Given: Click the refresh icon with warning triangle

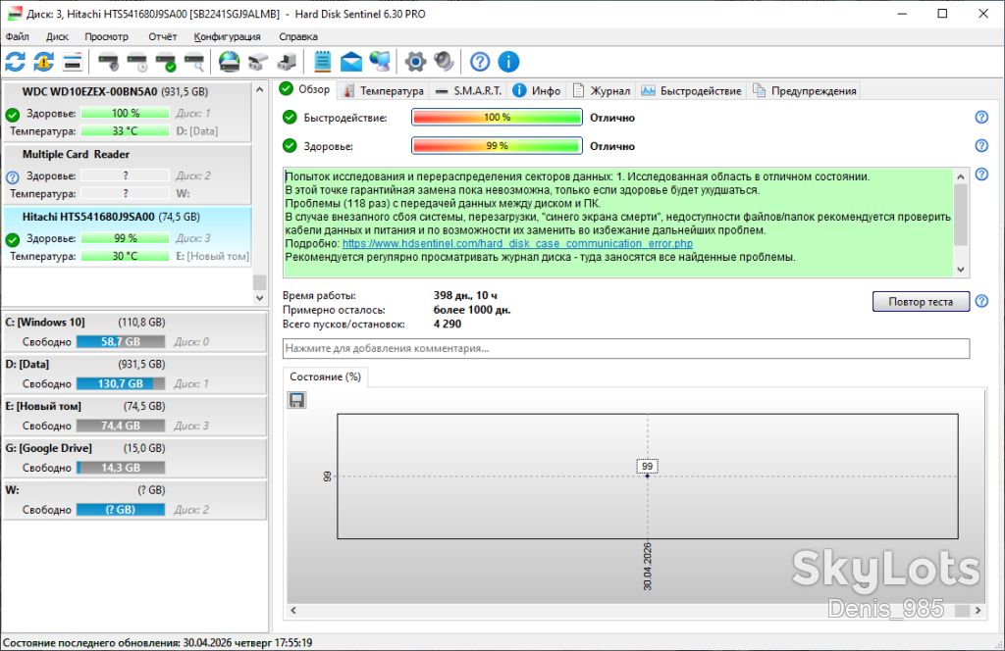Looking at the screenshot, I should pos(43,62).
